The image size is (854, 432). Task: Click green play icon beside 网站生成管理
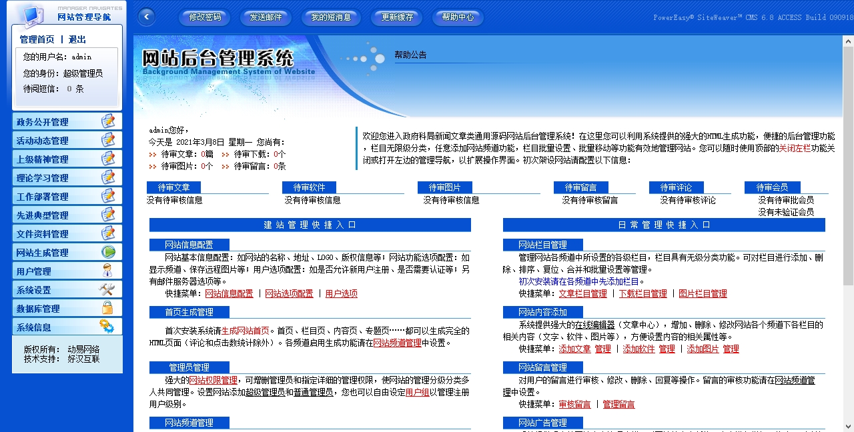(x=107, y=252)
